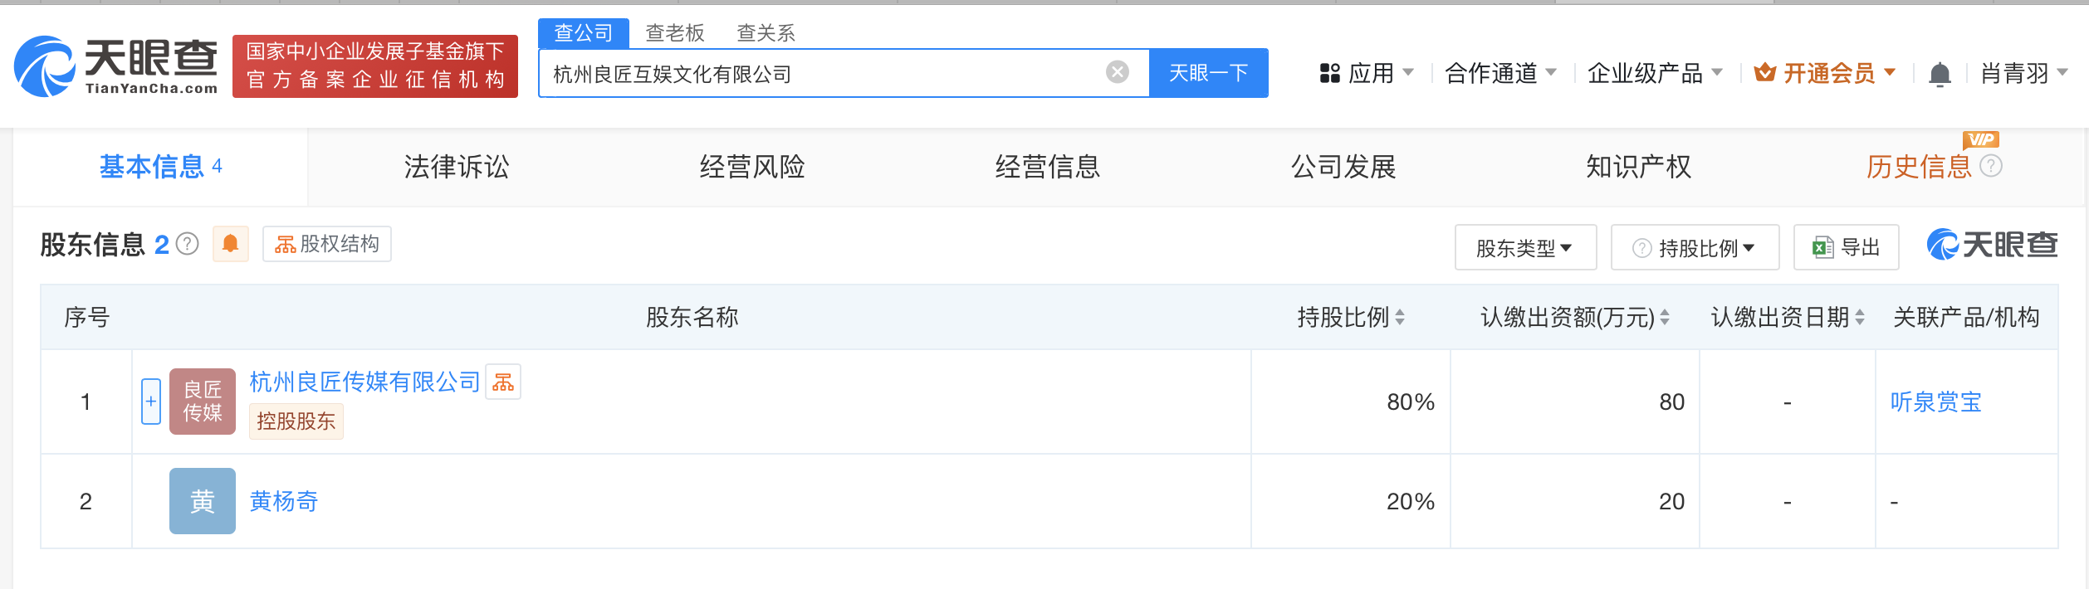Screen dimensions: 2089x589
Task: Sort by 认缴出资日期 column
Action: 1860,317
